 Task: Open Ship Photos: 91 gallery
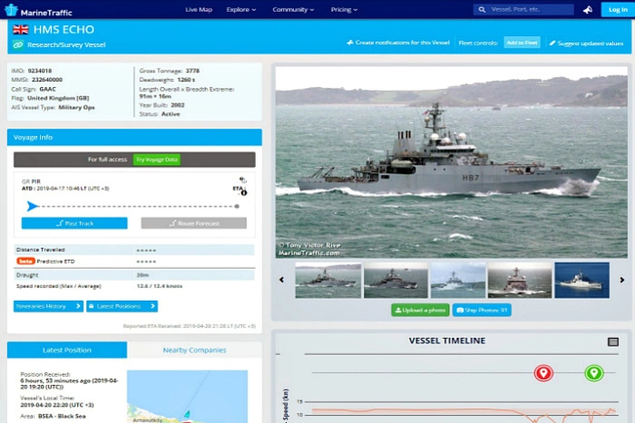pyautogui.click(x=482, y=310)
